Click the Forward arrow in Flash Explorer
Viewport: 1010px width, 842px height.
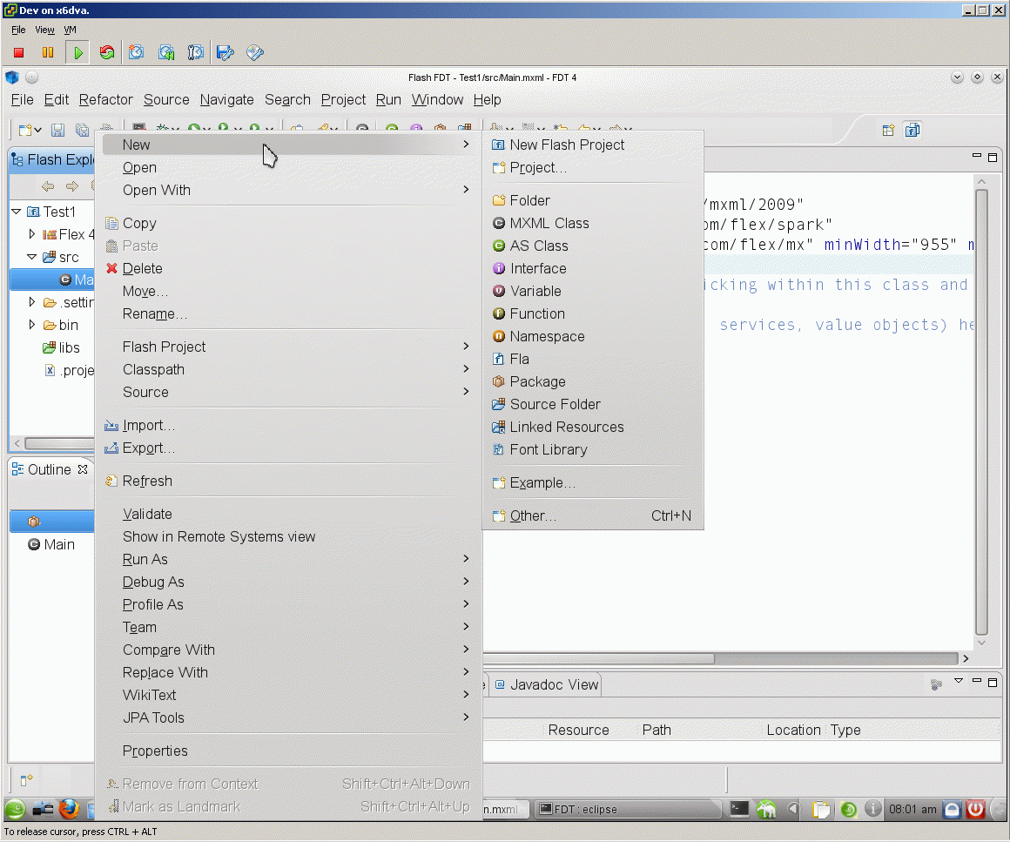[71, 186]
